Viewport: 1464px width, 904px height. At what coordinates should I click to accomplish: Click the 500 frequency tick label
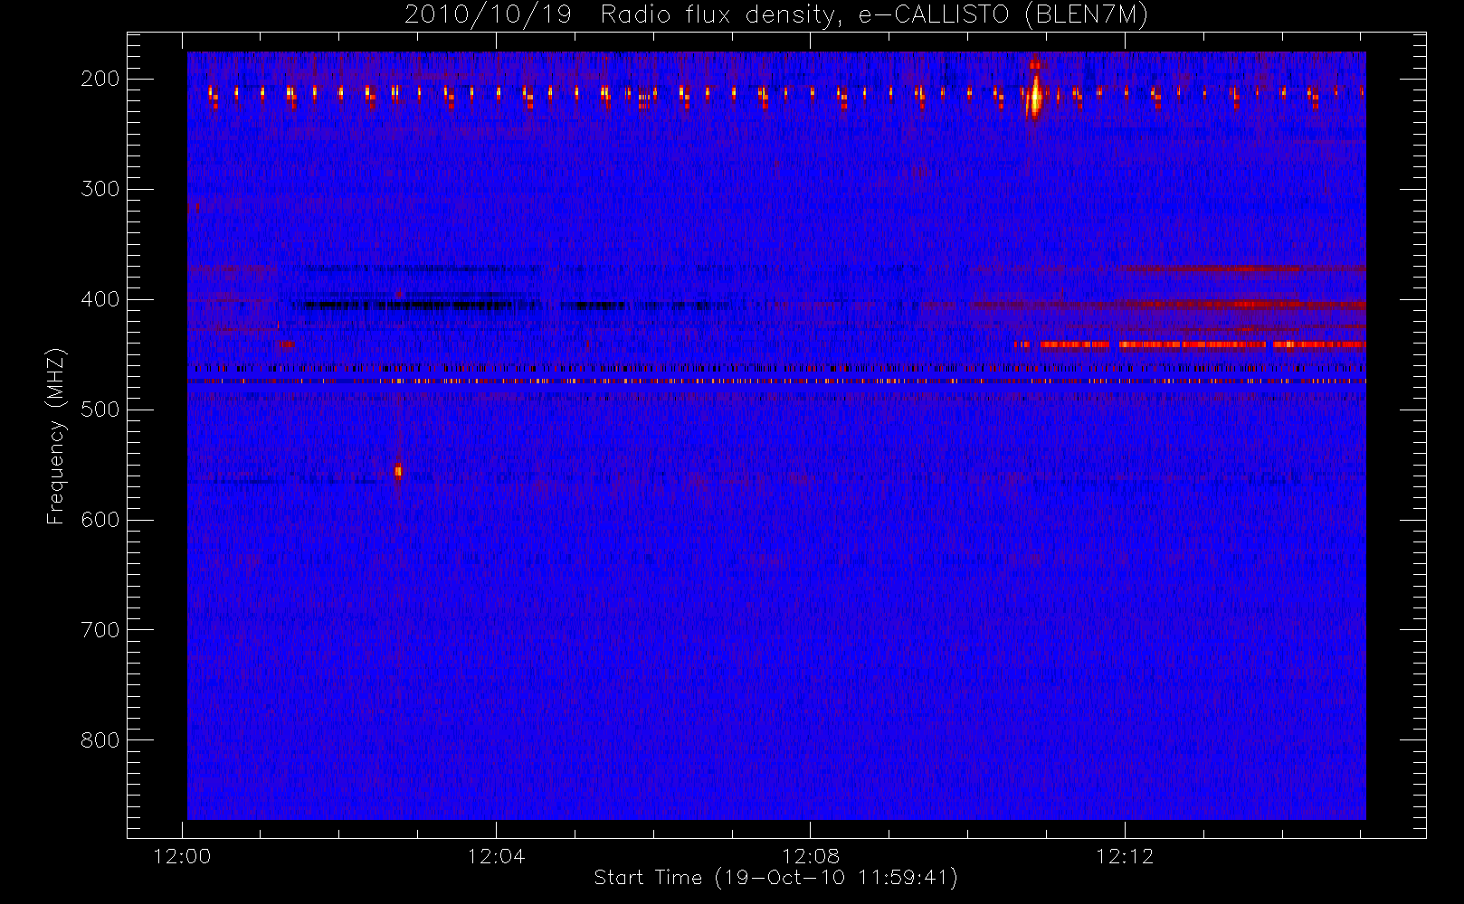tap(100, 410)
